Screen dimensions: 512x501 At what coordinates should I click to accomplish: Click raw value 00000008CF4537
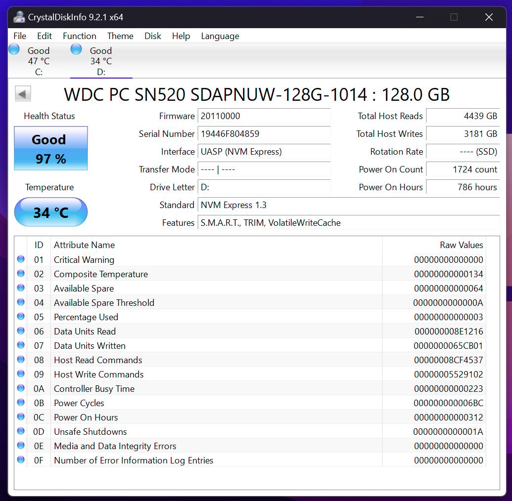click(x=448, y=360)
